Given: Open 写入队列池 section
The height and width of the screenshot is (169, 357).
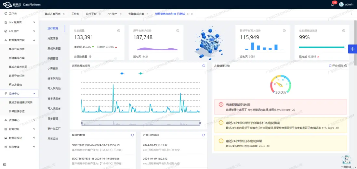Looking at the screenshot, I should pyautogui.click(x=54, y=88).
